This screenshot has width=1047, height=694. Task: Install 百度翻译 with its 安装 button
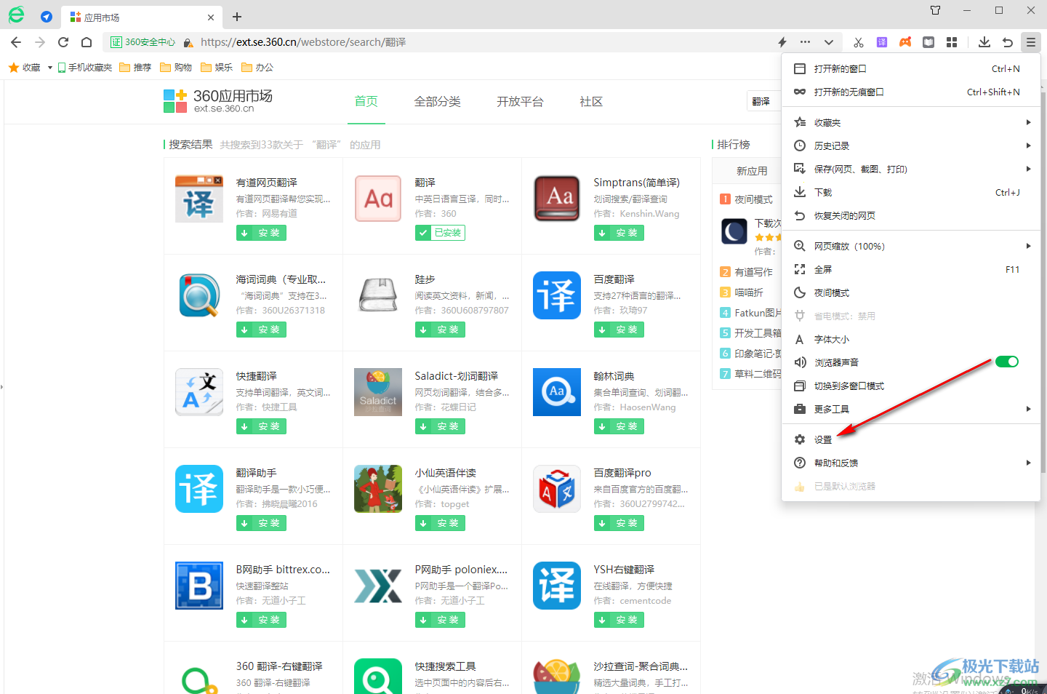pyautogui.click(x=619, y=330)
